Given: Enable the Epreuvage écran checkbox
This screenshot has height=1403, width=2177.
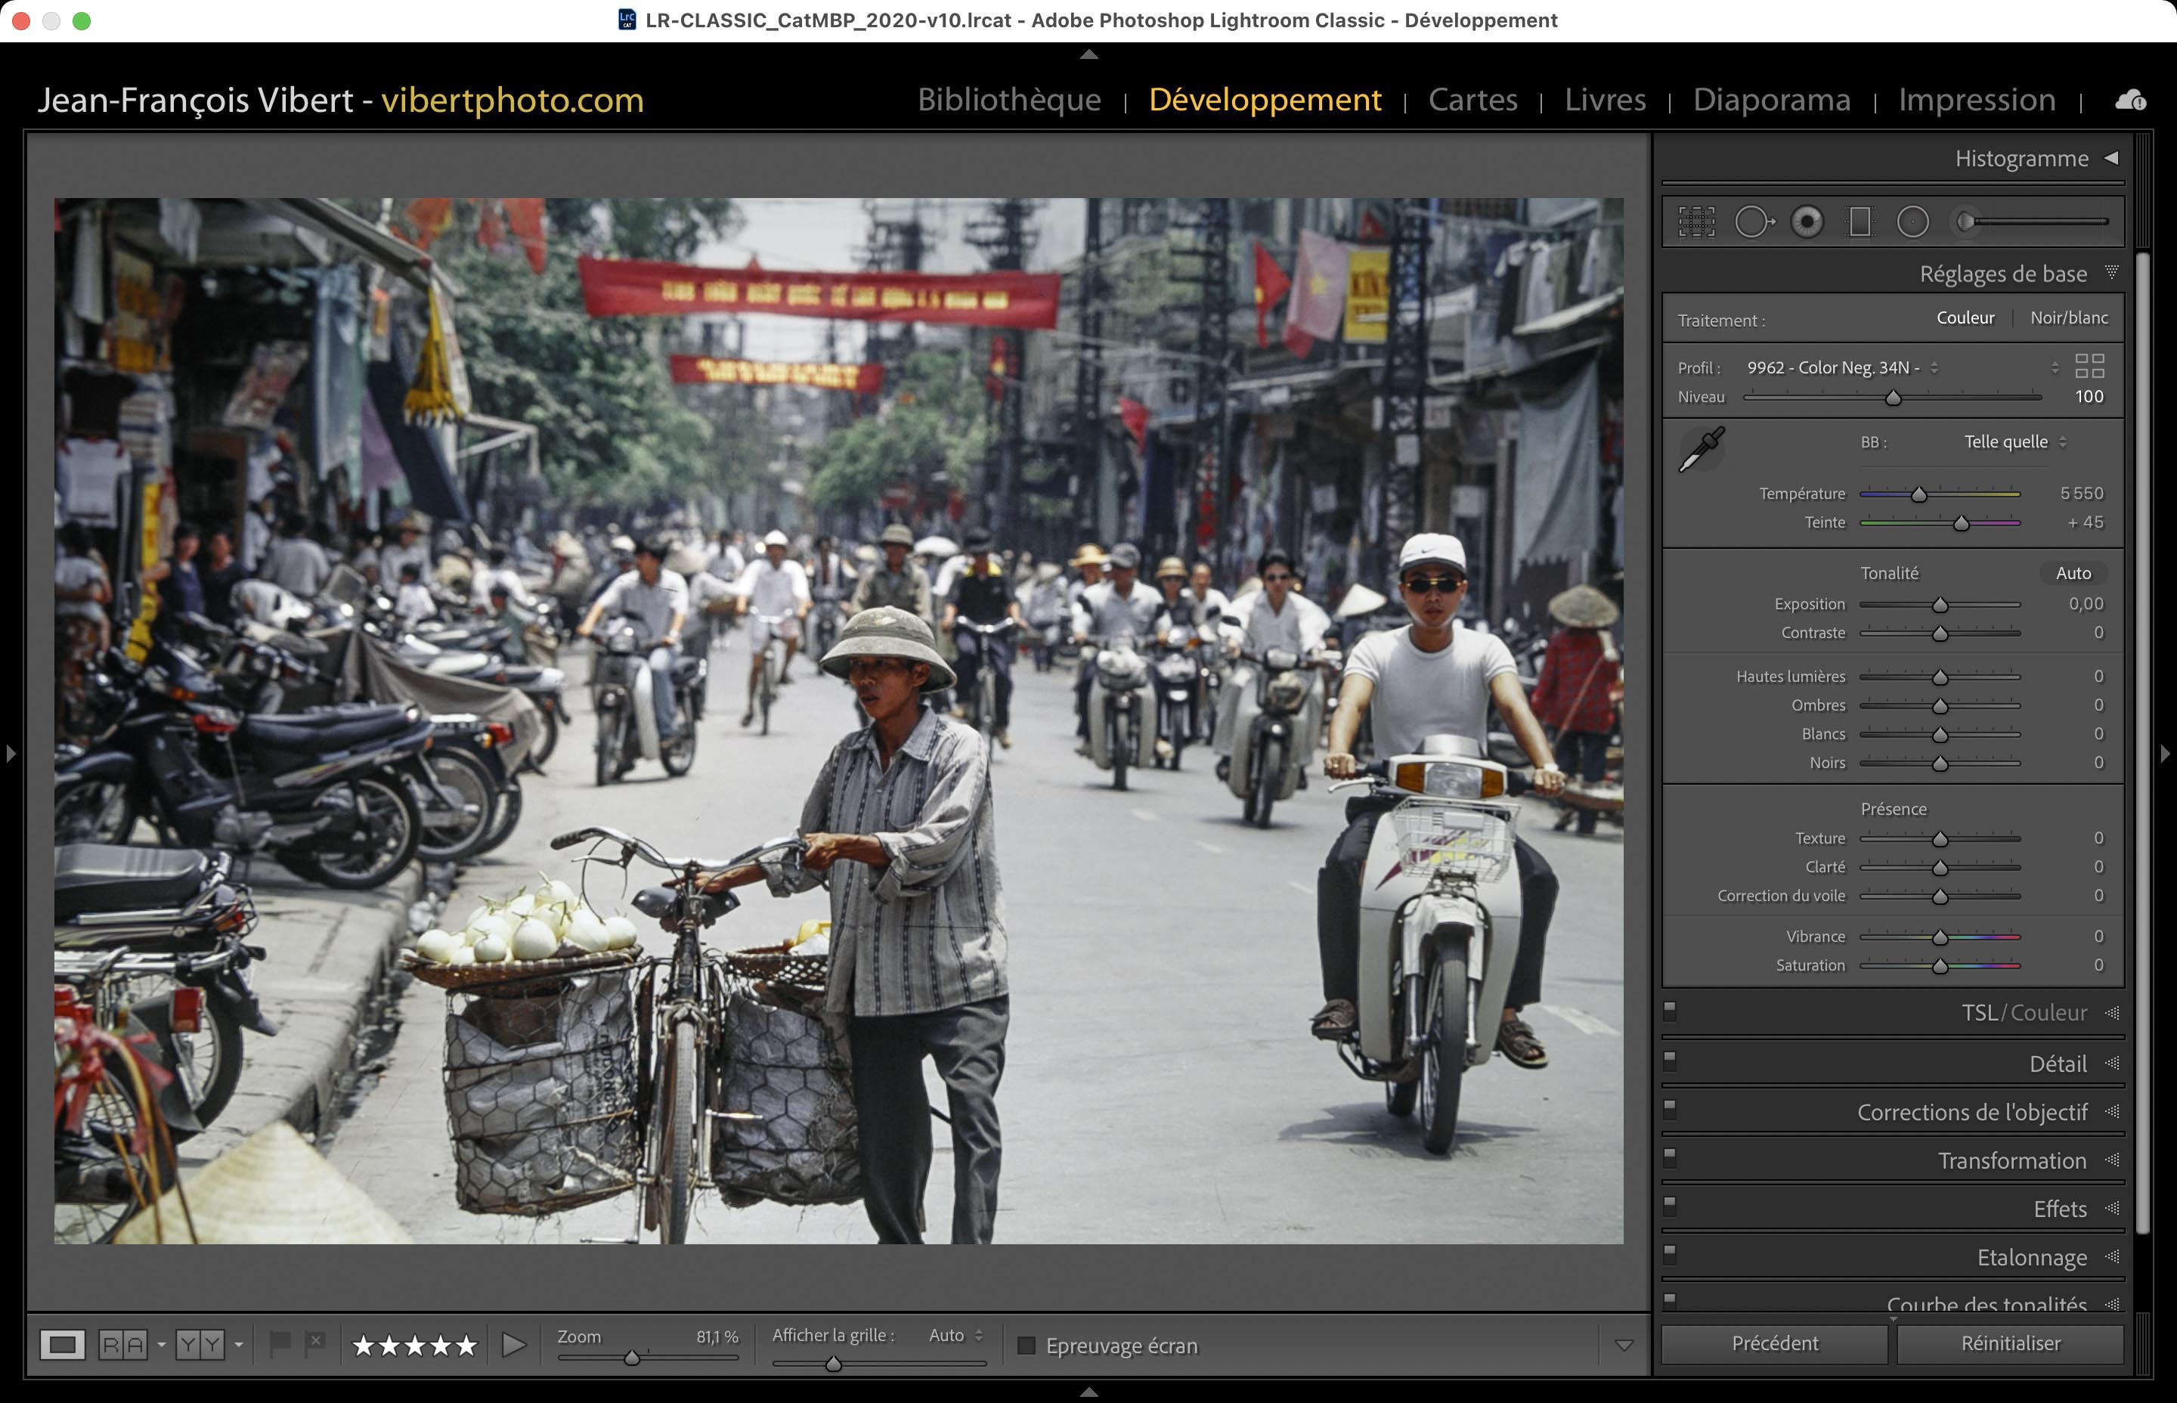Looking at the screenshot, I should click(1027, 1346).
